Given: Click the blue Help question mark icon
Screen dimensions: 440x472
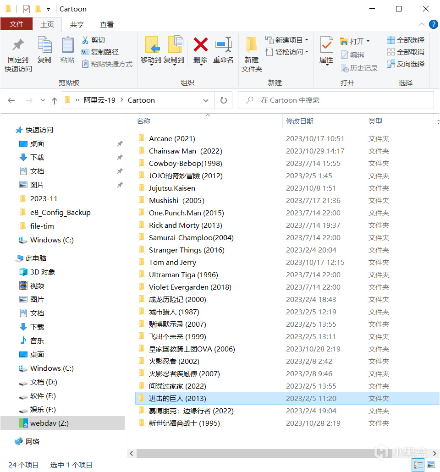Looking at the screenshot, I should (434, 24).
